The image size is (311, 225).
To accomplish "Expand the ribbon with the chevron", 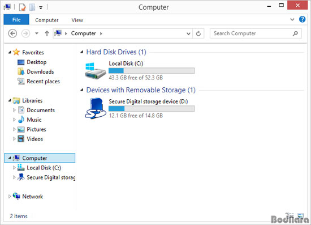I will tap(292, 19).
